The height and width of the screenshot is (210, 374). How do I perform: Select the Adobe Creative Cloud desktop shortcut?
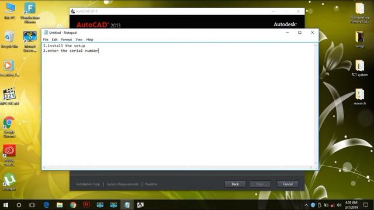[9, 155]
